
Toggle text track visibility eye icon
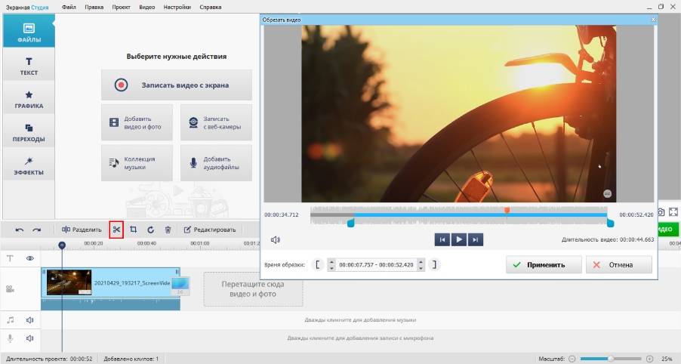30,258
